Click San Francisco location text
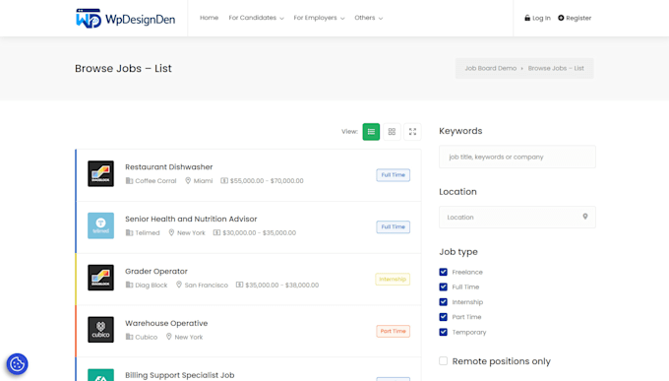The image size is (669, 381). click(206, 285)
